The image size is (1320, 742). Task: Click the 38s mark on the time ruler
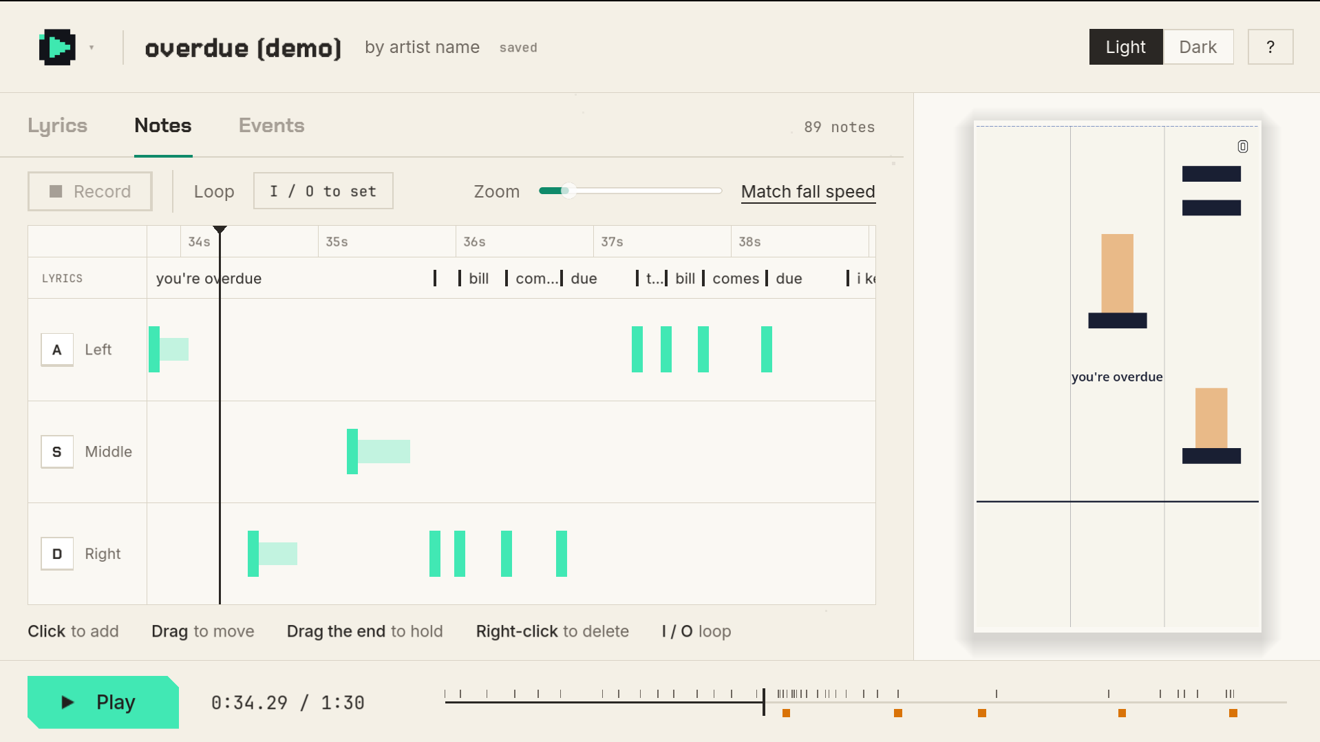coord(749,242)
